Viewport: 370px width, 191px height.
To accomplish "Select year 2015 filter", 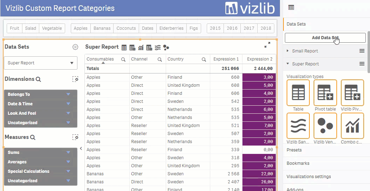I will click(215, 28).
